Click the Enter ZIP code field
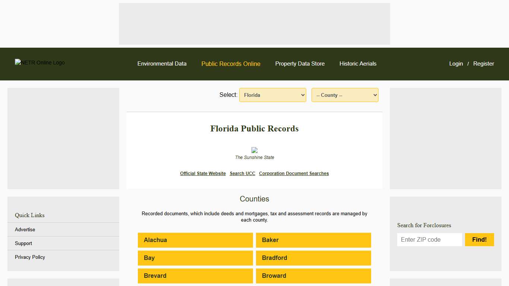Viewport: 509px width, 286px height. 429,239
